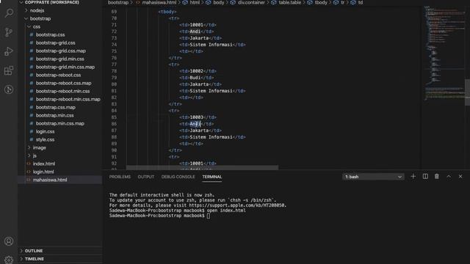
Task: Expand the Outline section
Action: (34, 251)
